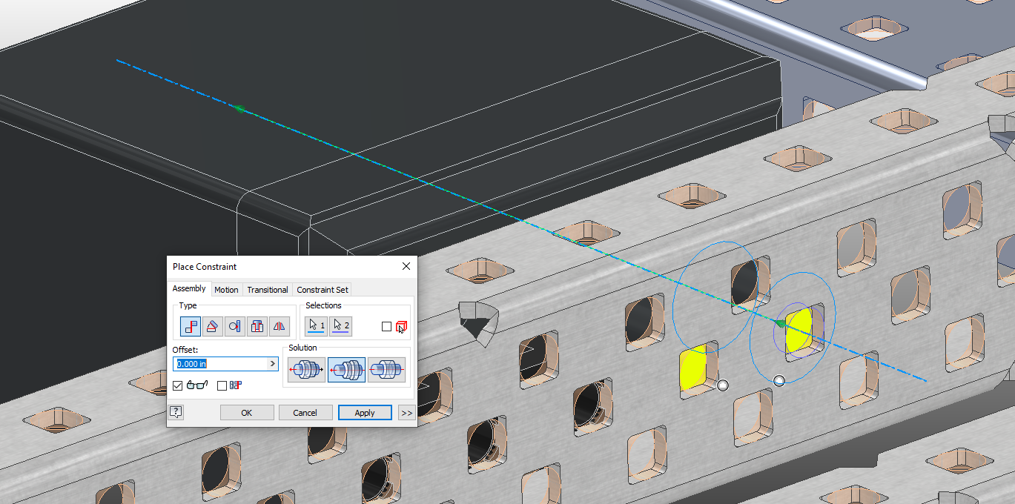Activate First Selection button 1
The image size is (1015, 504).
(317, 326)
